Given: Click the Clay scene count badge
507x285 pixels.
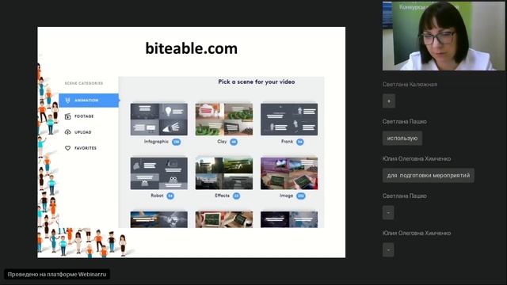Looking at the screenshot, I should 234,142.
